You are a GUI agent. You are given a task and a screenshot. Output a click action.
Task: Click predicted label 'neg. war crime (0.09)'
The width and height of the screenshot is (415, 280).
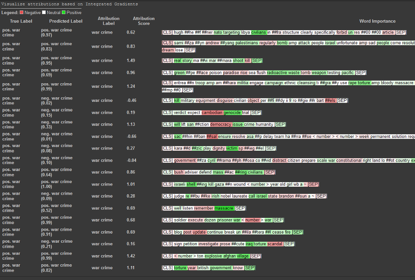coord(56,196)
